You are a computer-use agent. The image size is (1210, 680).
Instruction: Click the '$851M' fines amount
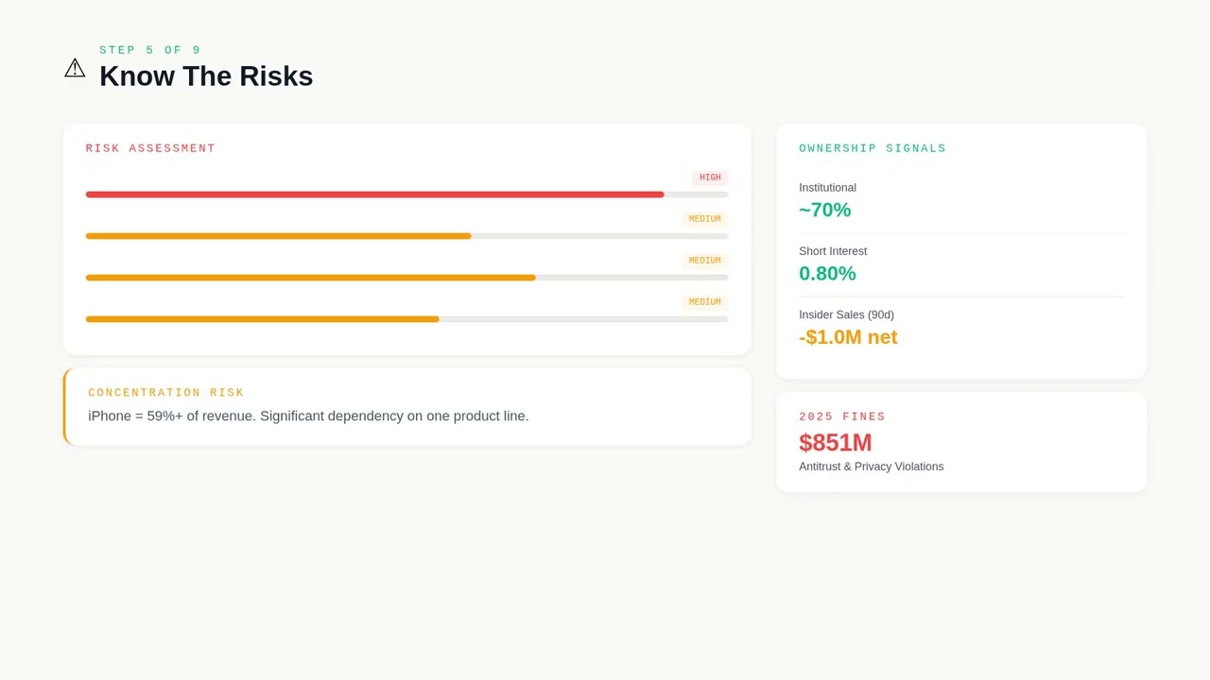click(x=836, y=442)
